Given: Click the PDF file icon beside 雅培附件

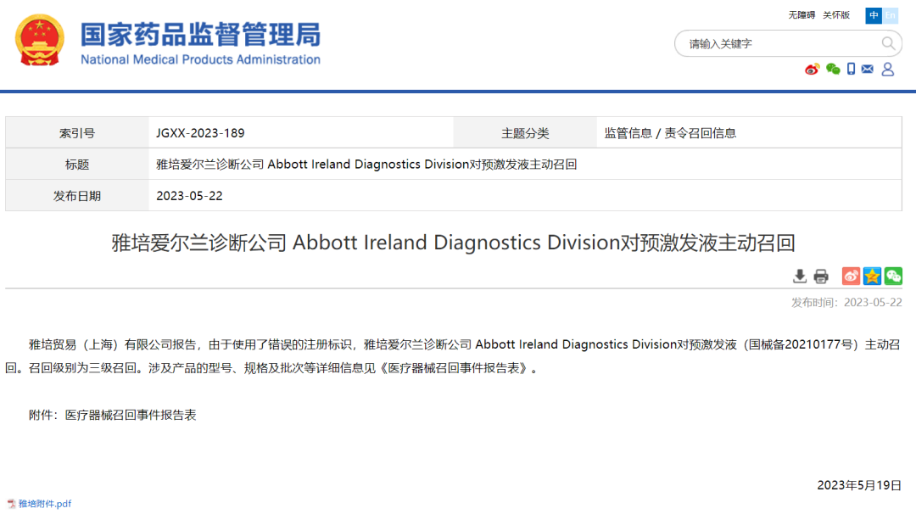Looking at the screenshot, I should [x=11, y=504].
